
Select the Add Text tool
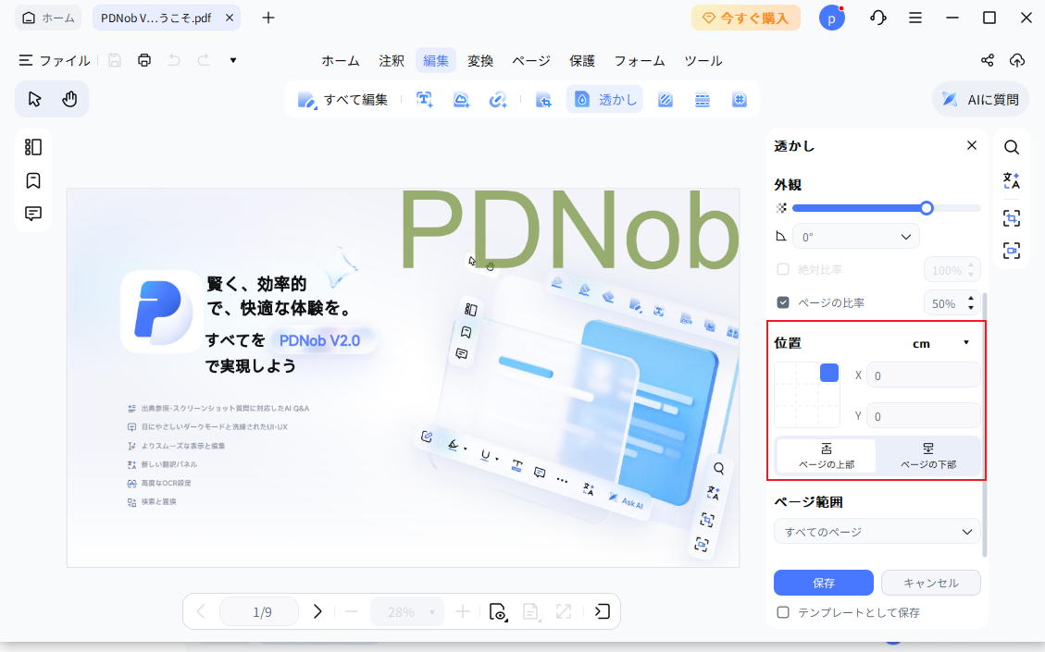click(424, 99)
